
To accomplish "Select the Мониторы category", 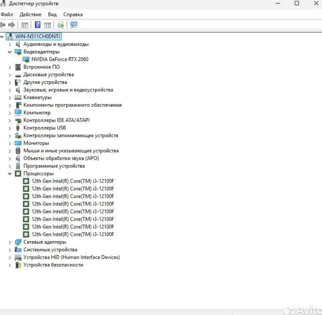I will point(36,143).
